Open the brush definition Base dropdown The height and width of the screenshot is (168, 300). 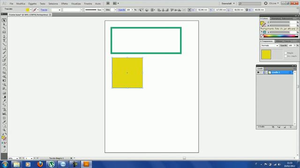pyautogui.click(x=103, y=10)
